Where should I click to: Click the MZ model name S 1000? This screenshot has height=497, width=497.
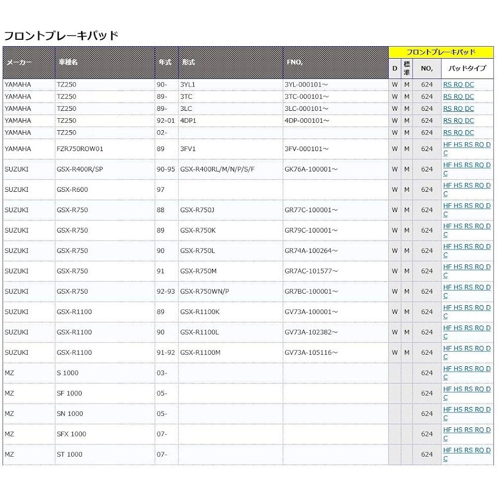click(68, 373)
